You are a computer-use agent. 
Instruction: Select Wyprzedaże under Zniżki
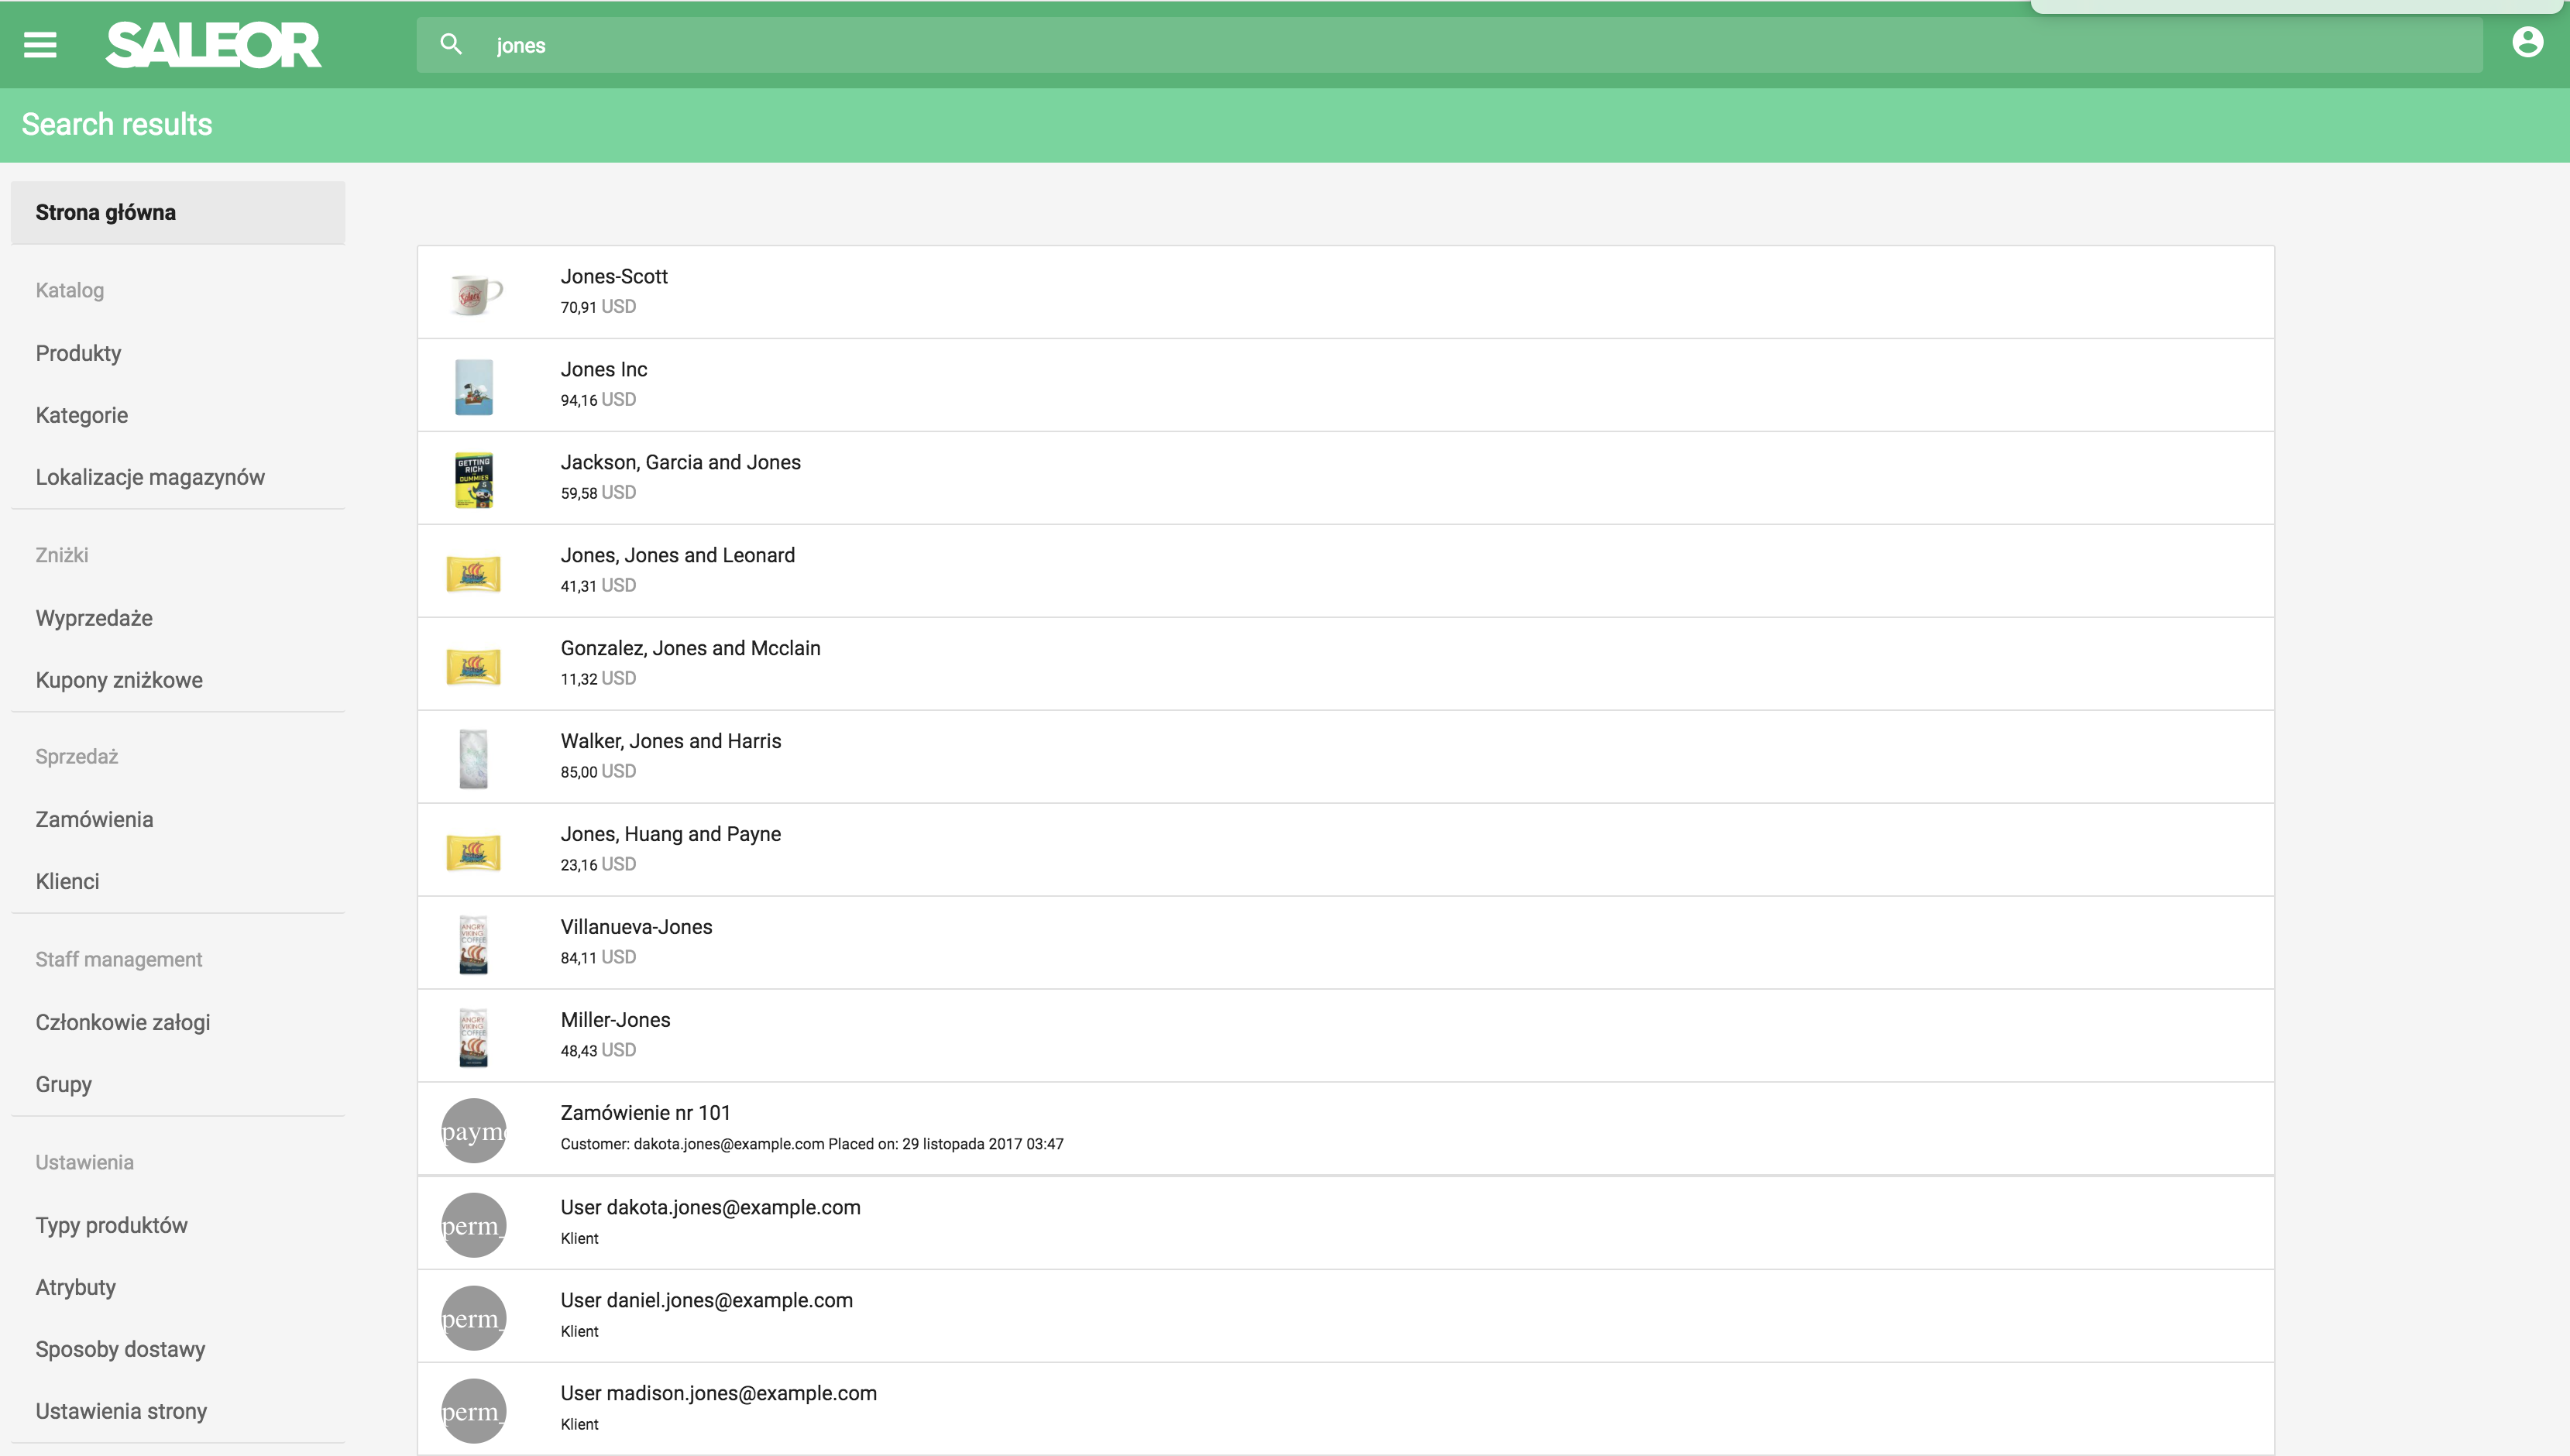tap(94, 618)
